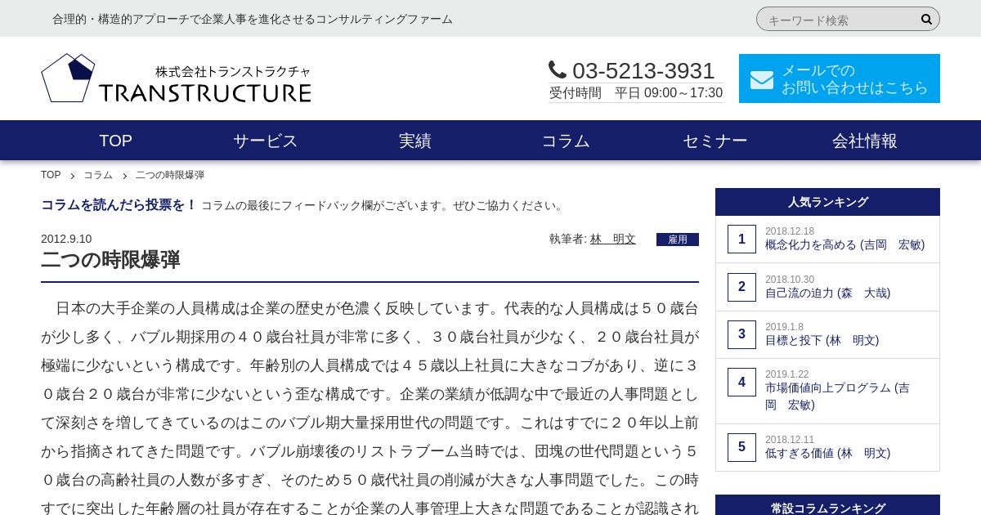Click ranking number 4 badge
The height and width of the screenshot is (515, 981).
coord(741,383)
